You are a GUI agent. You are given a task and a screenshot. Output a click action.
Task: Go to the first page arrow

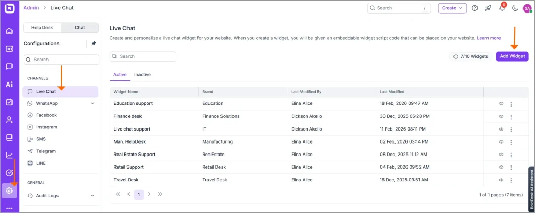118,194
